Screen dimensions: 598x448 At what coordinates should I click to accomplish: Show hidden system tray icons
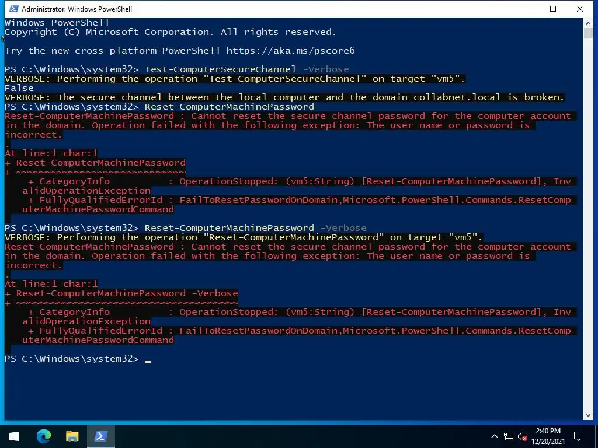(494, 436)
